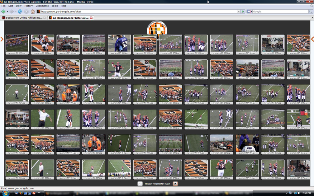Open the History menu
The width and height of the screenshot is (314, 196).
[28, 6]
